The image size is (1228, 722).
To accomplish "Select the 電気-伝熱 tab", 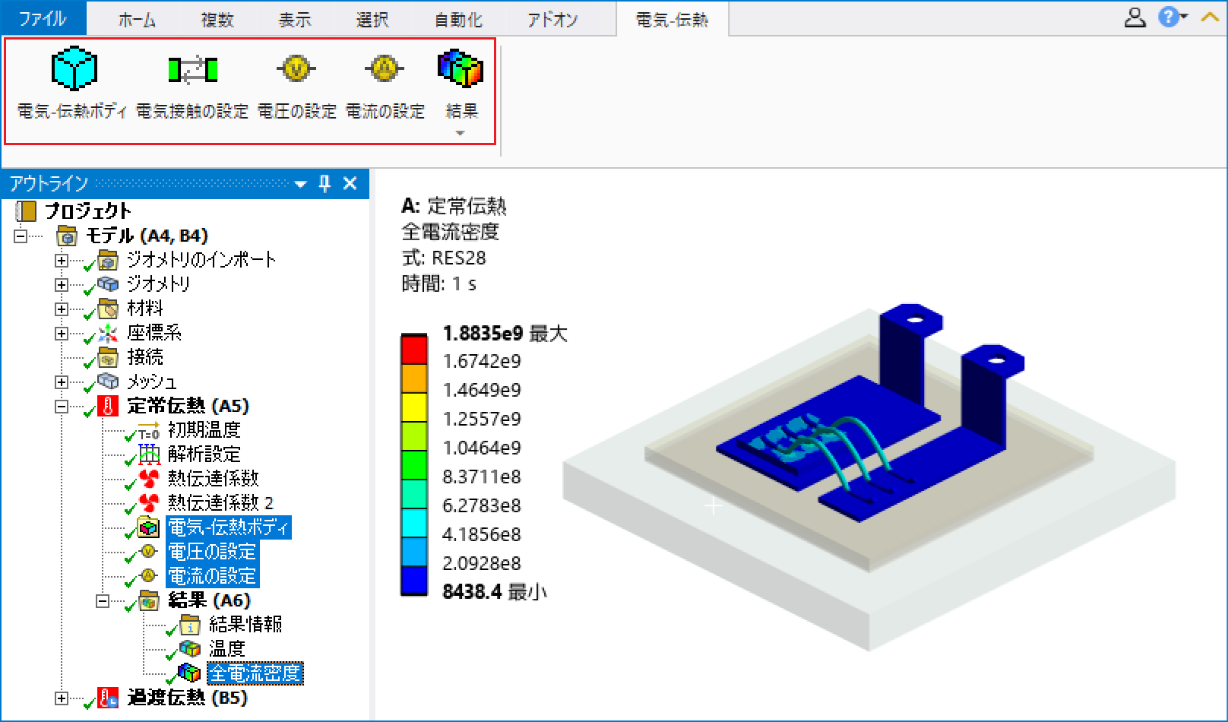I will tap(672, 20).
